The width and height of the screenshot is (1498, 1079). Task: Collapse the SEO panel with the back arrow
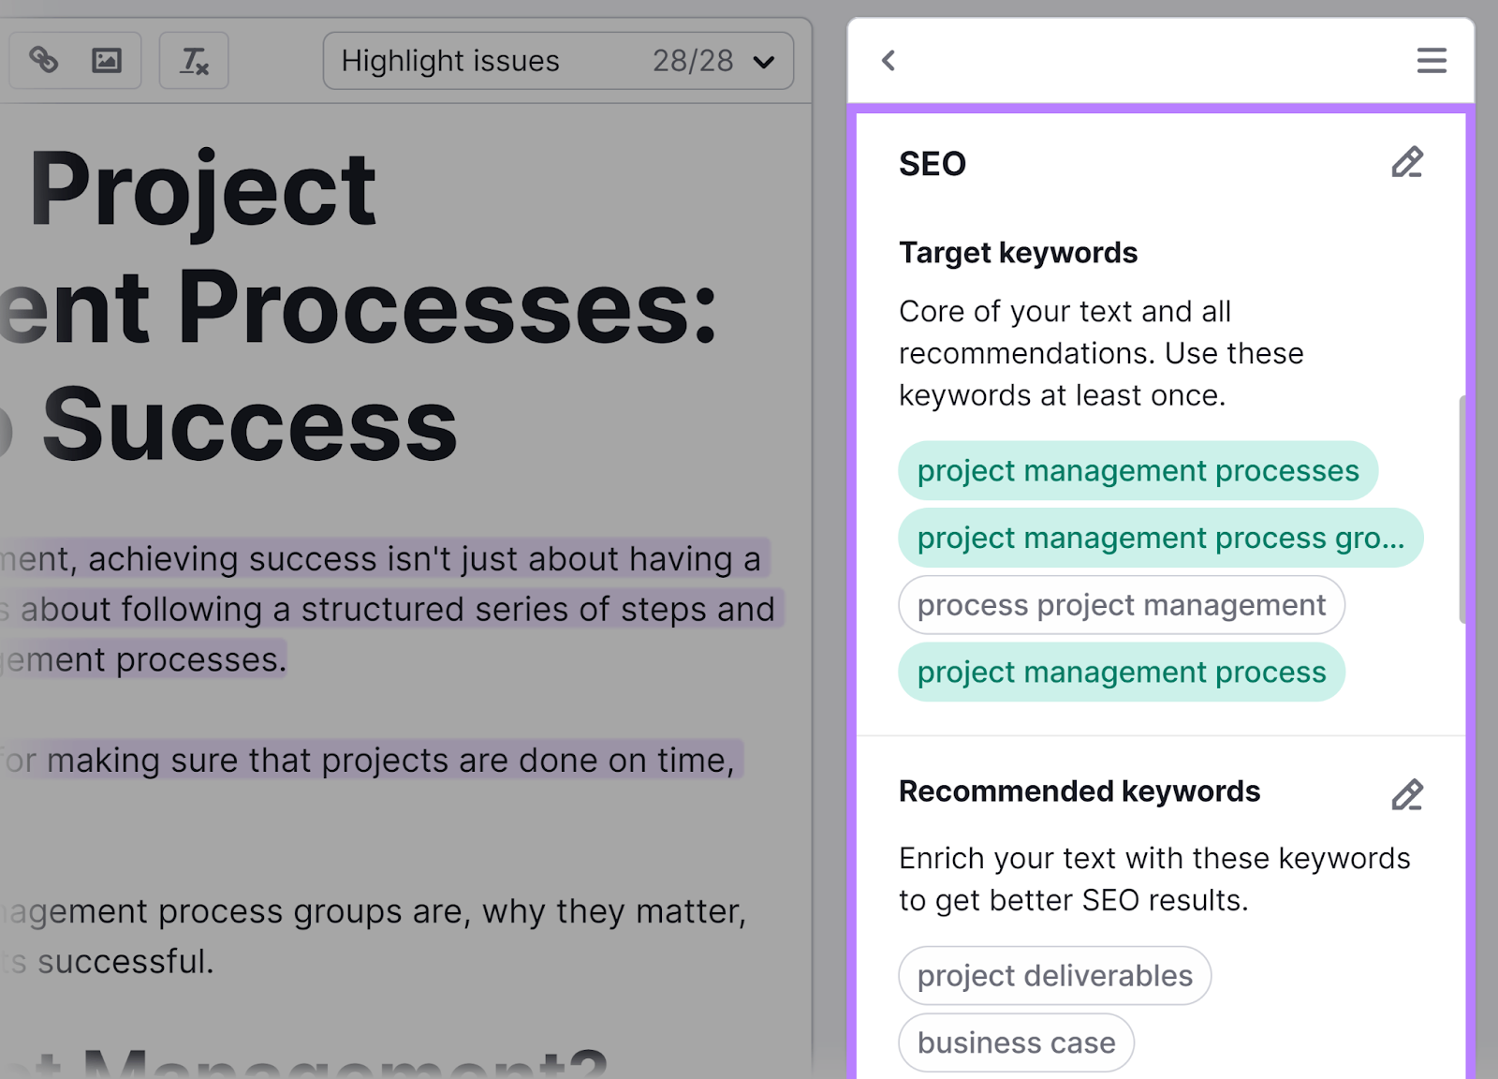(887, 60)
